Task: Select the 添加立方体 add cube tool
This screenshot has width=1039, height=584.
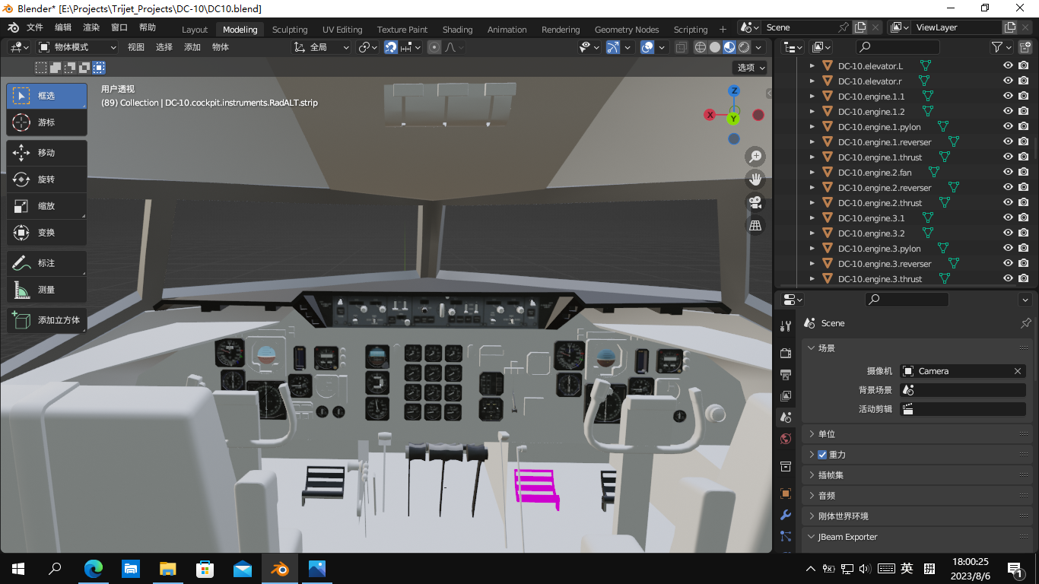Action: (x=46, y=320)
